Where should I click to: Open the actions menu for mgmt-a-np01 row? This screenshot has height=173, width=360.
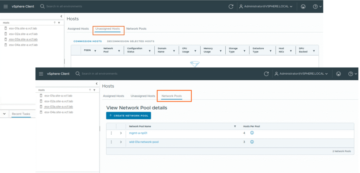point(111,133)
